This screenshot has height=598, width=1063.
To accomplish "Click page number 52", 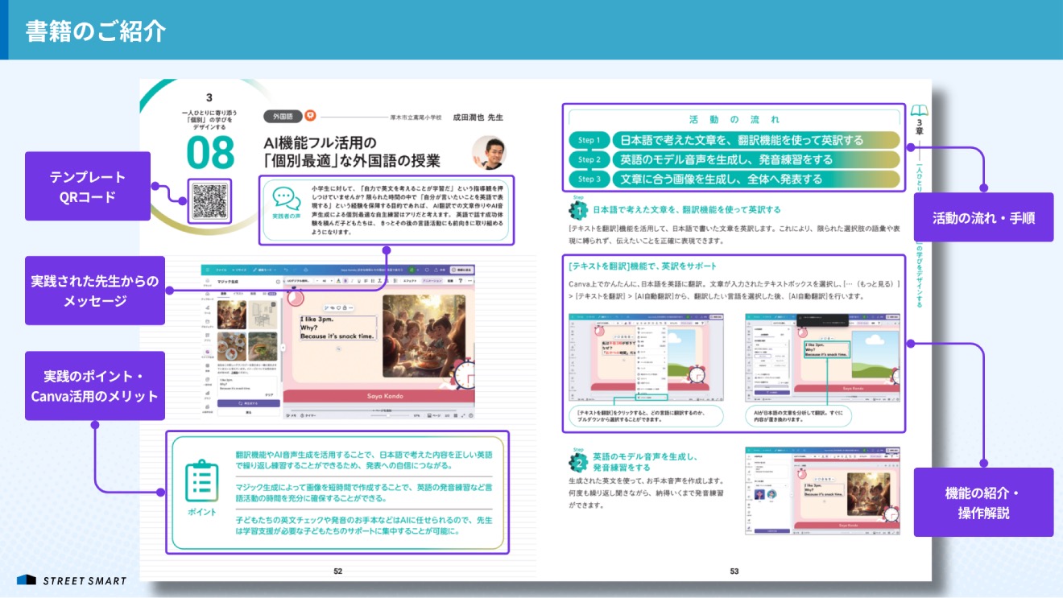I will (x=338, y=571).
